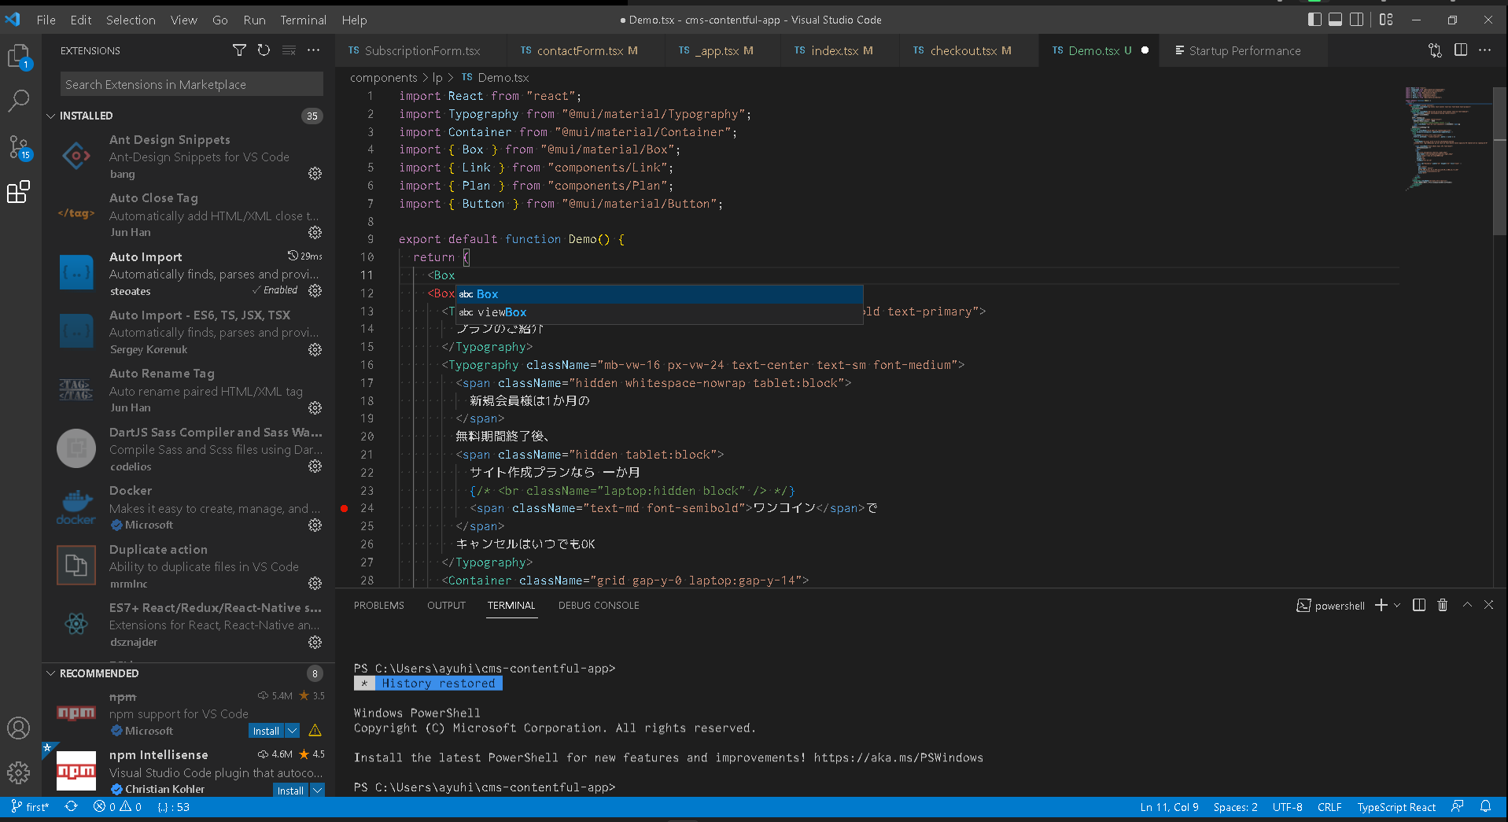Split the Demo.tsx editor
This screenshot has width=1508, height=822.
1461,50
